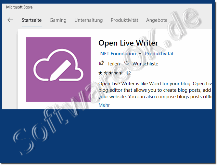Open the star rating reviews
Image resolution: width=217 pixels, height=165 pixels.
tap(110, 73)
